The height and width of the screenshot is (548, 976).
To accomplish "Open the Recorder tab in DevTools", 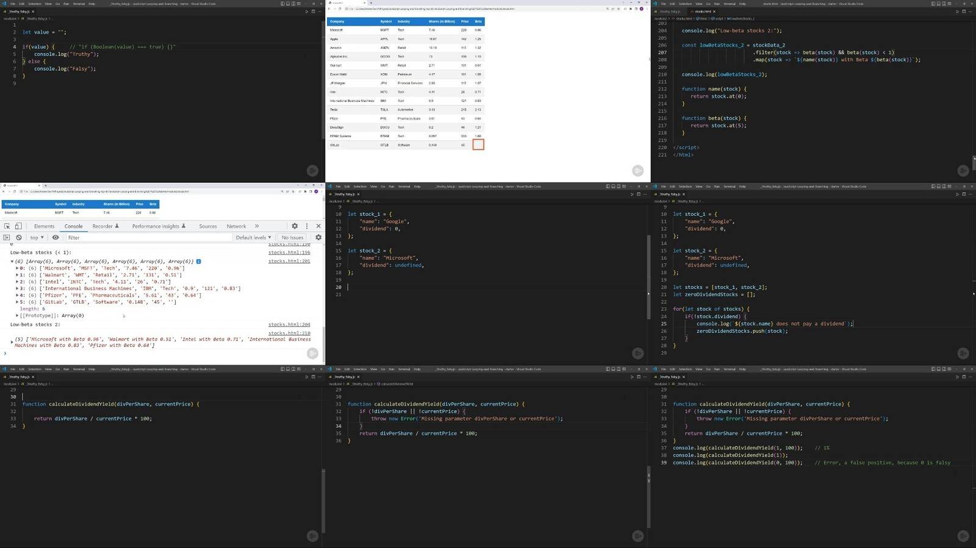I will [106, 226].
